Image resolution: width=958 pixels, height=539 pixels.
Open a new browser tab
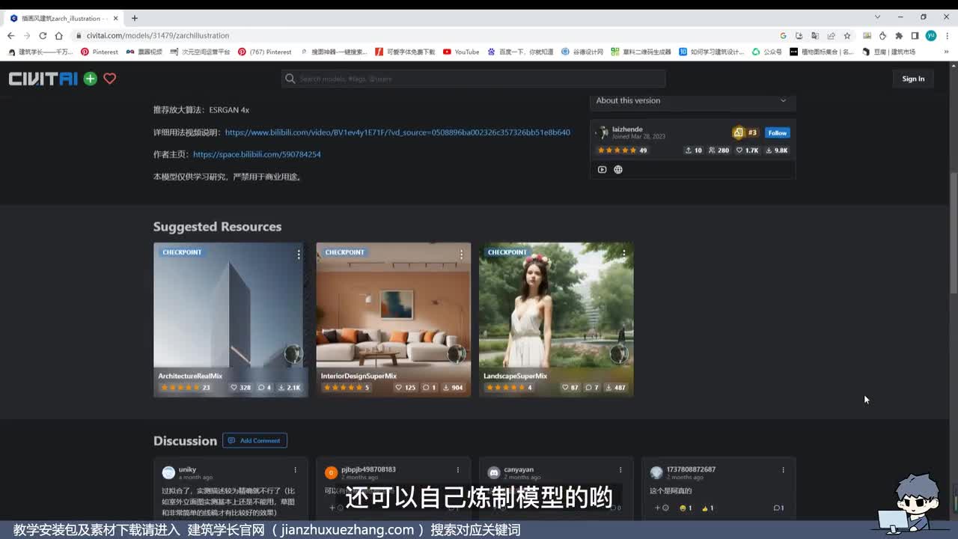[135, 18]
